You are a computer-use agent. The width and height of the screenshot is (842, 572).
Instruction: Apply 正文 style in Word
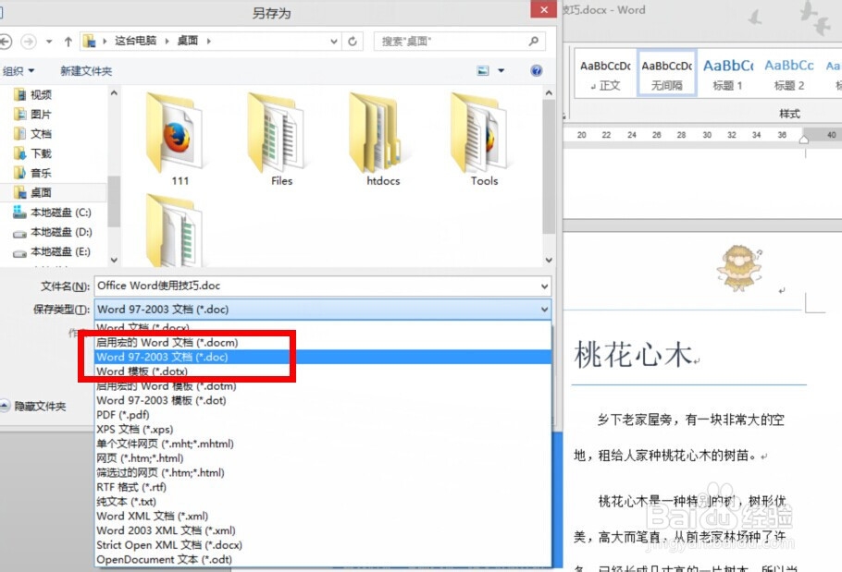point(605,74)
